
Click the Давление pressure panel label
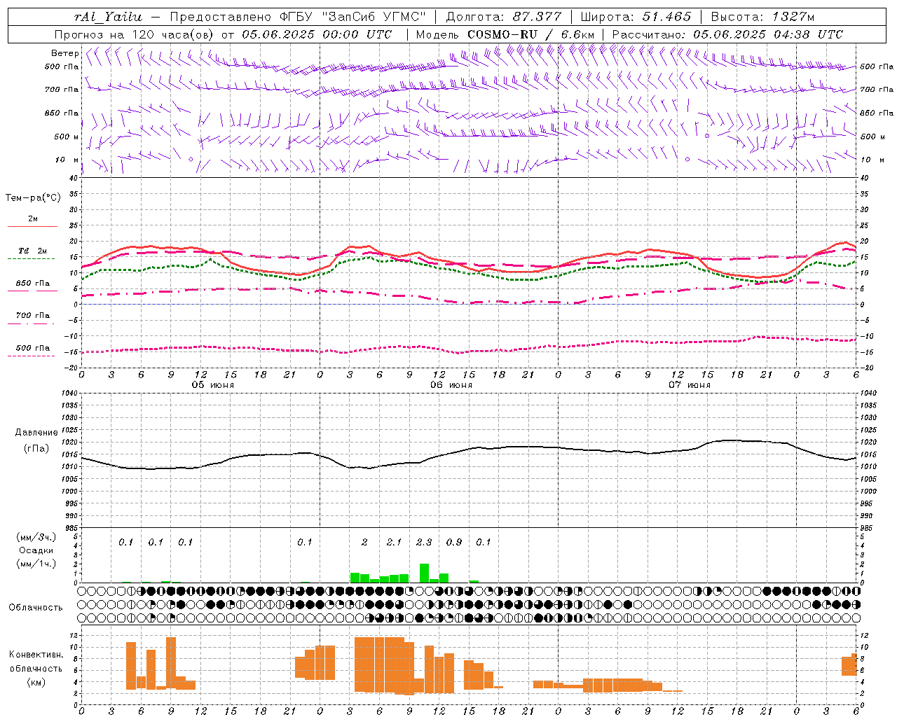[36, 433]
